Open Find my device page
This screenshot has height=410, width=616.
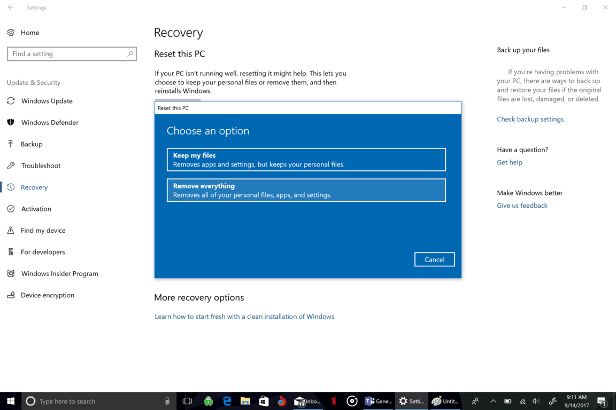(x=43, y=230)
